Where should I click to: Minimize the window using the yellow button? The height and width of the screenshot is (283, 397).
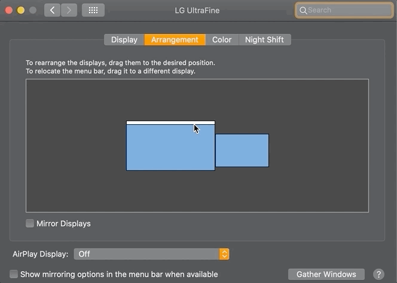[x=21, y=10]
